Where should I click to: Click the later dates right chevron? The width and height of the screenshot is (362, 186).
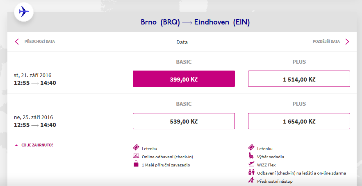point(347,42)
